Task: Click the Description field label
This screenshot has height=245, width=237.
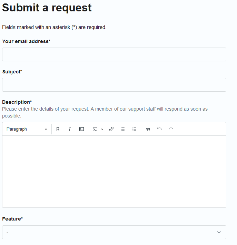Action: coord(16,102)
